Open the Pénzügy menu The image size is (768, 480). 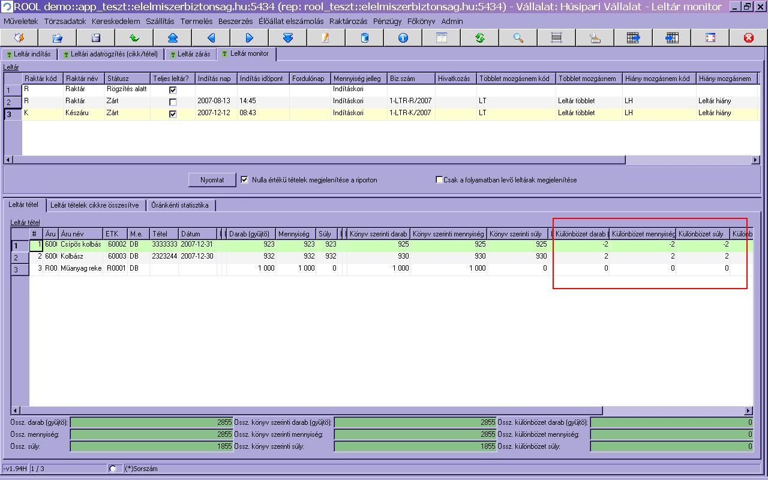pyautogui.click(x=387, y=21)
